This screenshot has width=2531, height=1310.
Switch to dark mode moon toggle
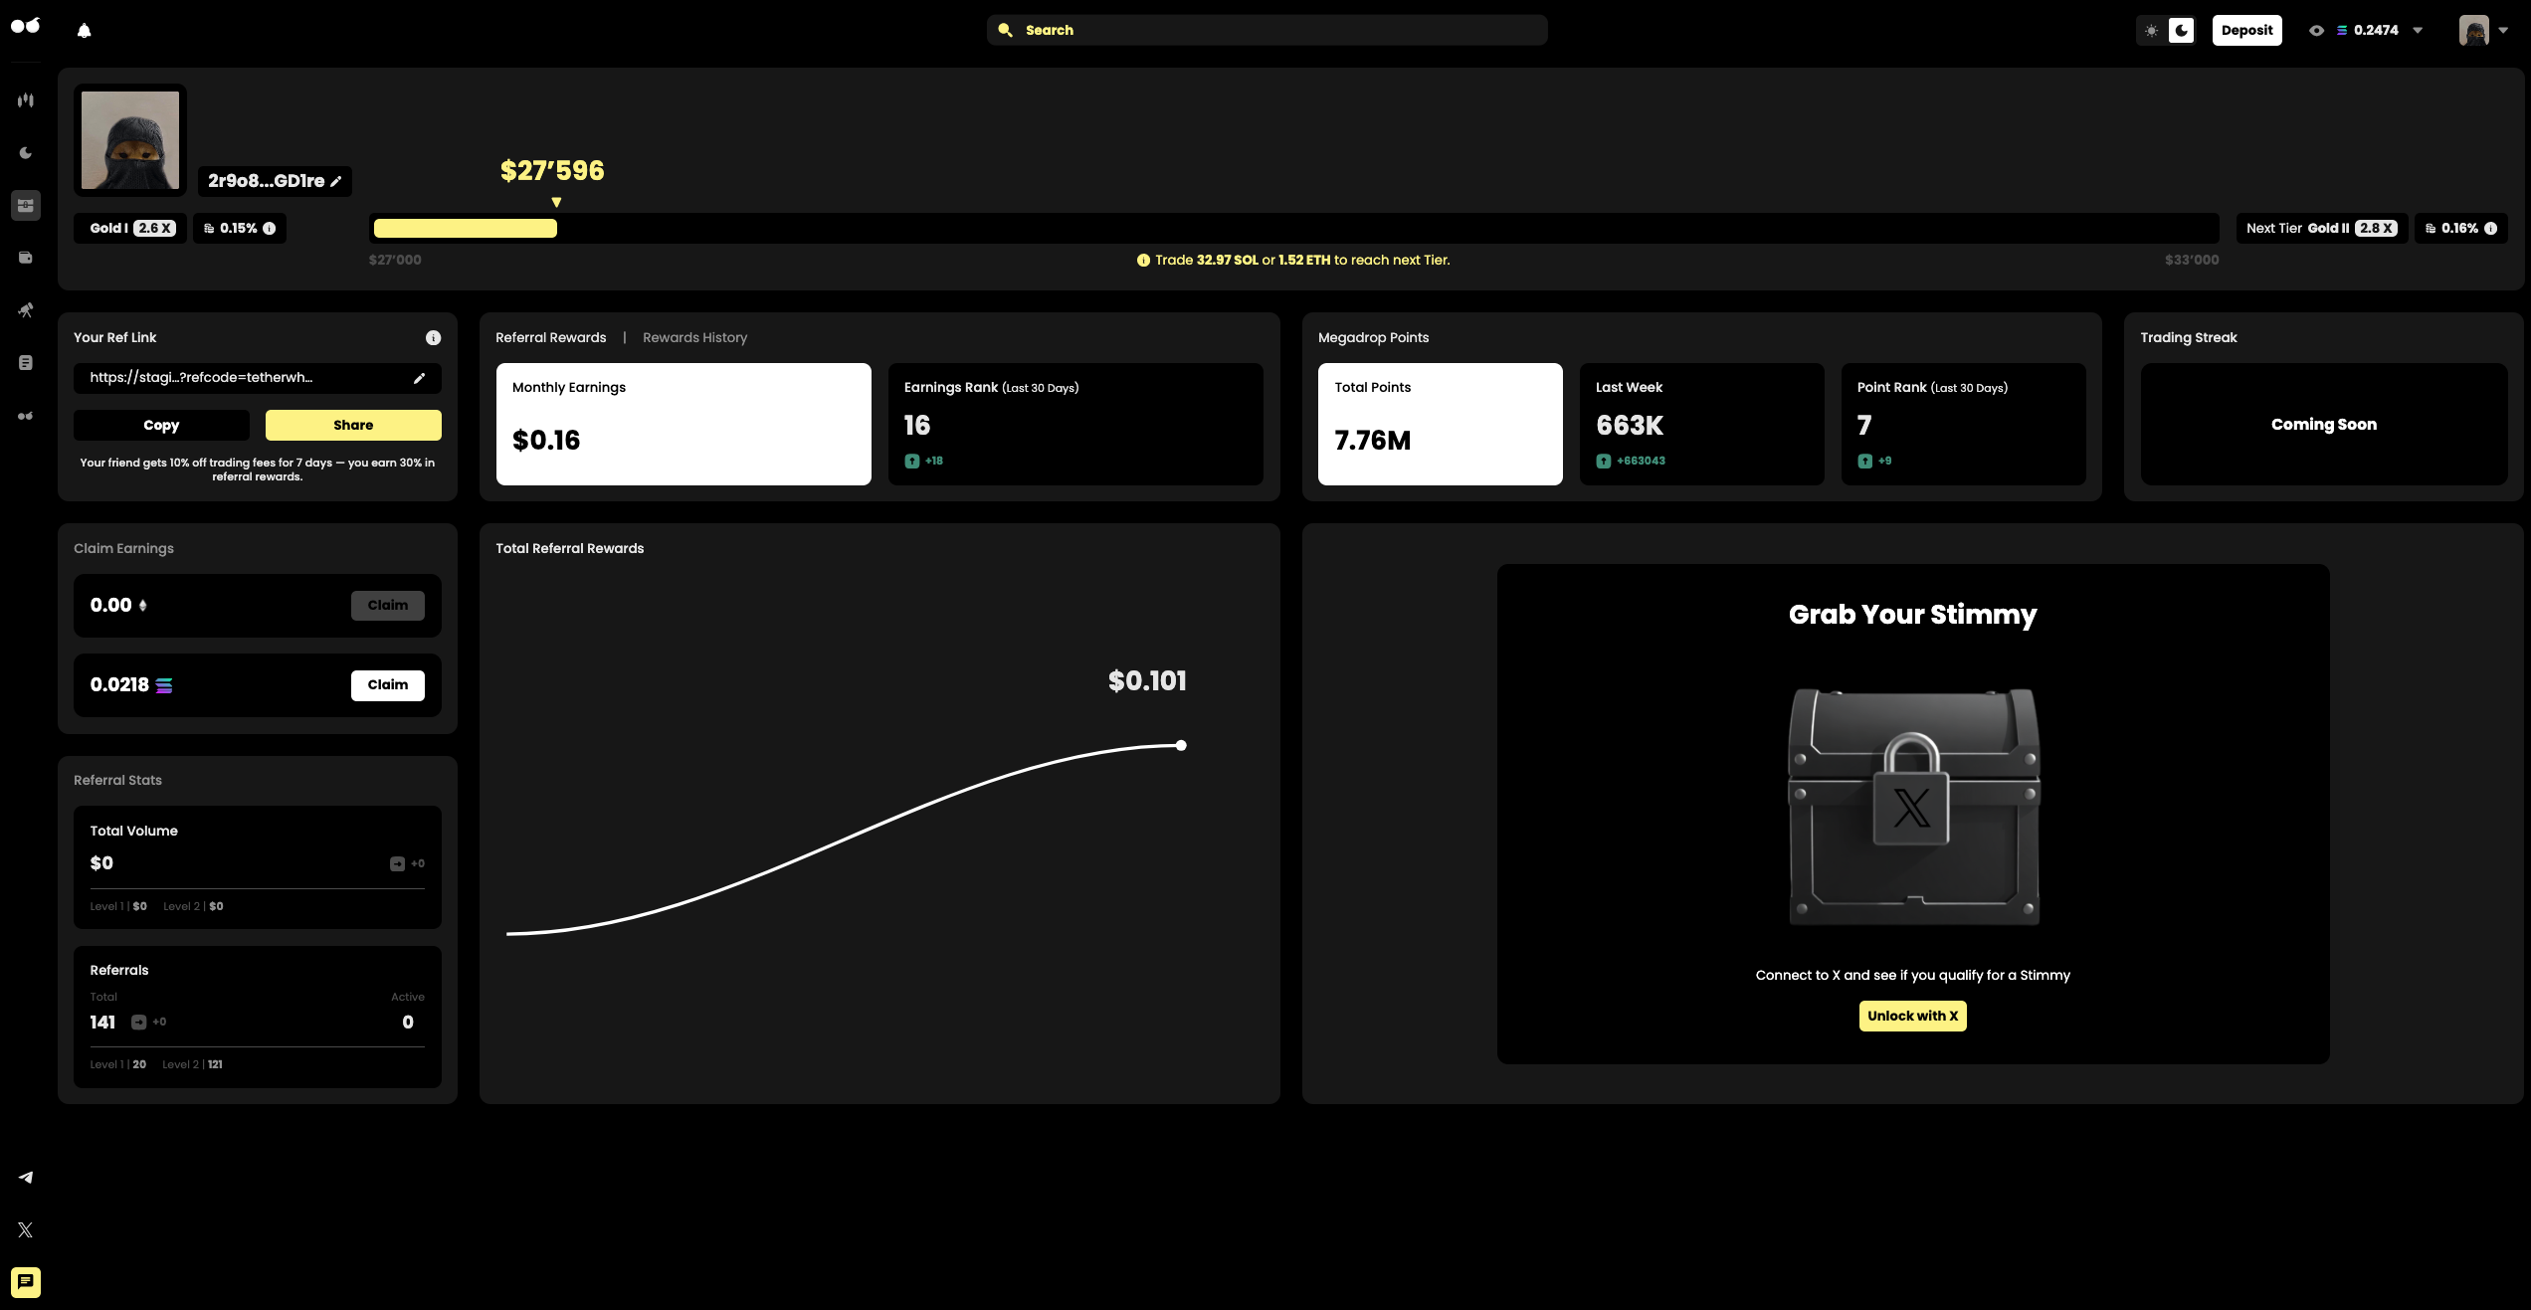tap(2181, 31)
